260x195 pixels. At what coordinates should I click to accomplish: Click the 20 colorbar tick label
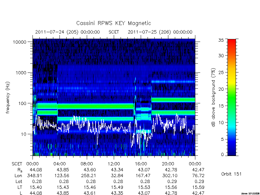click(x=221, y=89)
